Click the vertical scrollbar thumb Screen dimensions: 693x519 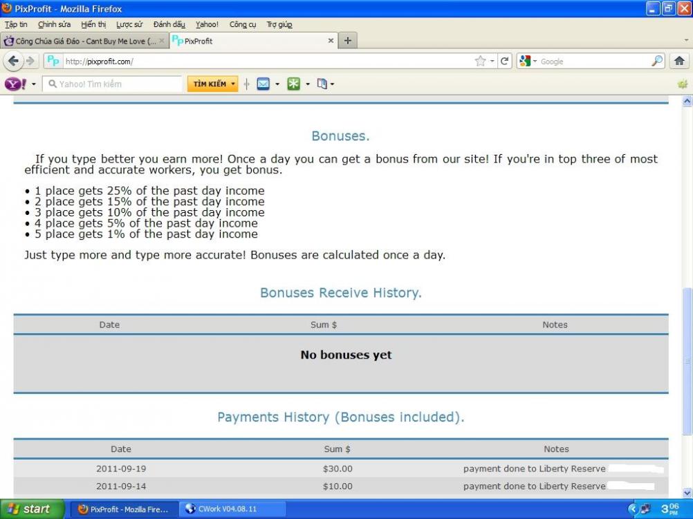pyautogui.click(x=687, y=361)
